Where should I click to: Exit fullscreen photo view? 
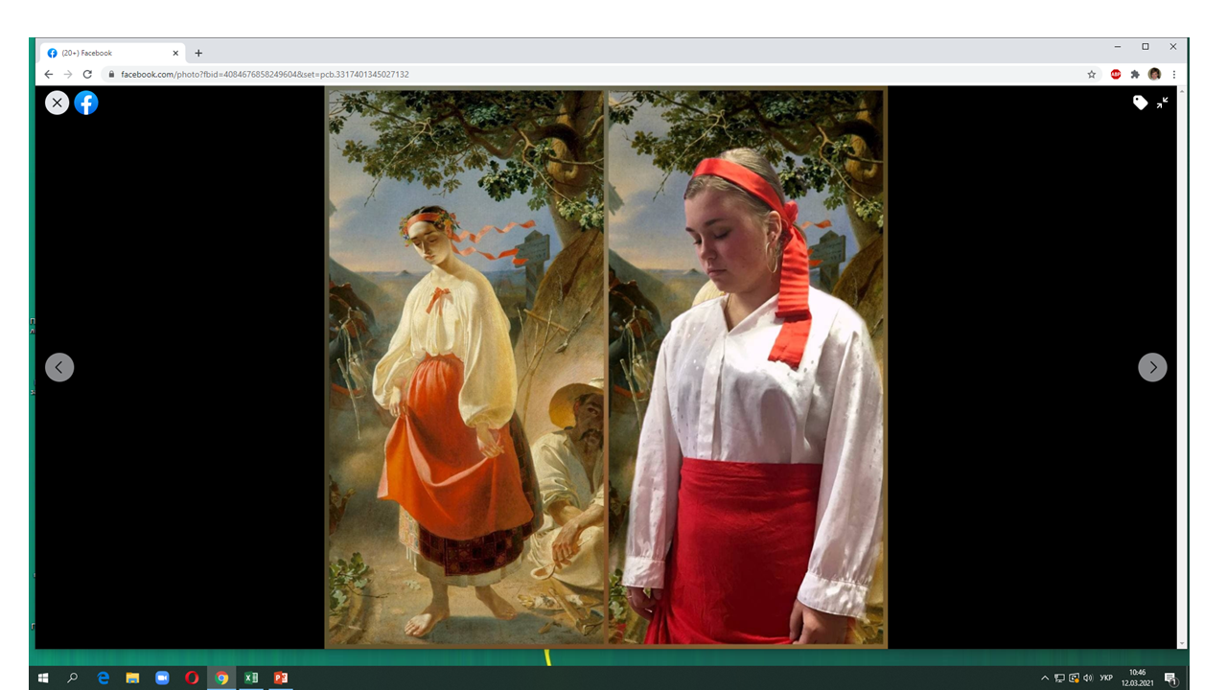click(1162, 103)
